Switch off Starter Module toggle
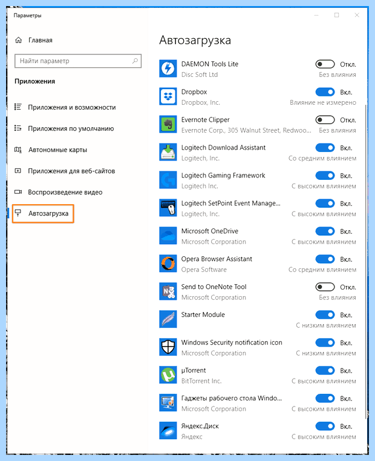Image resolution: width=375 pixels, height=461 pixels. pyautogui.click(x=325, y=315)
